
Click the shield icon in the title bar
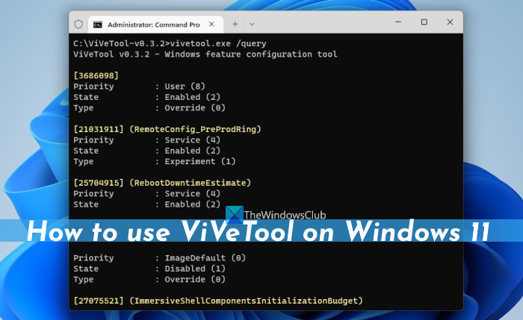point(78,25)
